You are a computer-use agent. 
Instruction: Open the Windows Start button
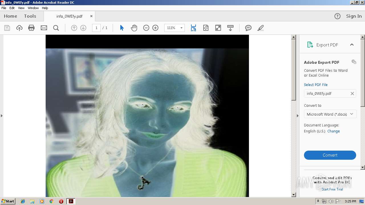[x=8, y=201]
